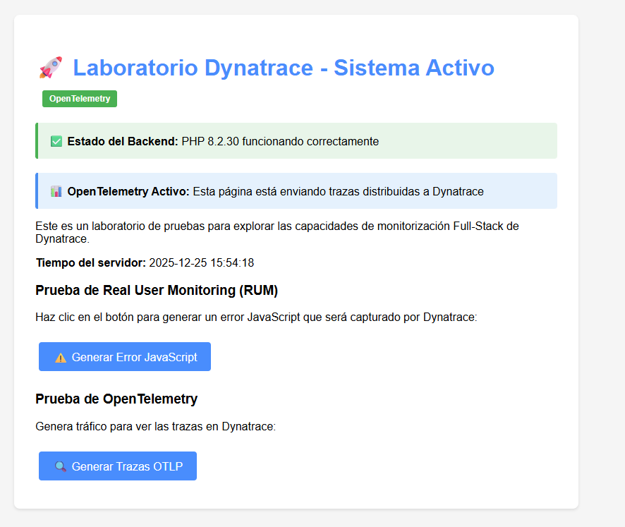
Task: Click the Genera tráfico para ver trazas text
Action: click(x=155, y=426)
